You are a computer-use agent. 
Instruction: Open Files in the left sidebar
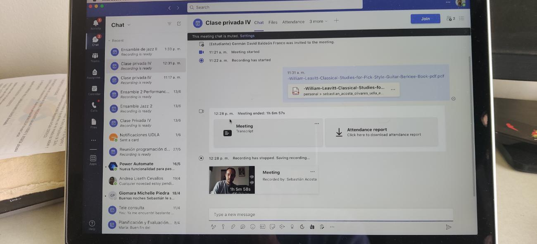(94, 123)
